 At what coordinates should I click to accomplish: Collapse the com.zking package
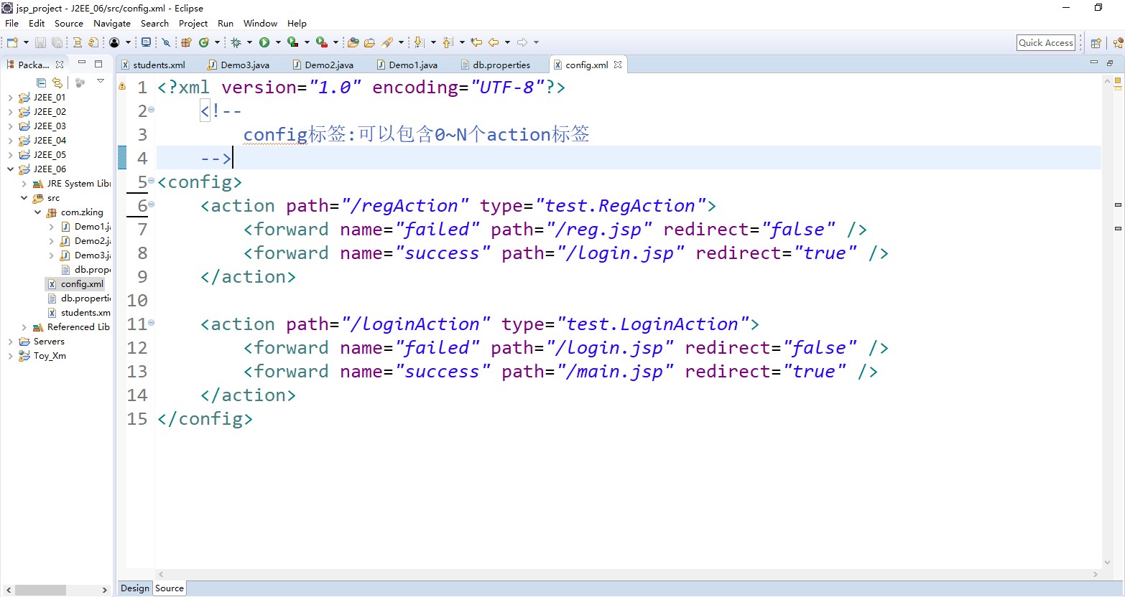click(x=37, y=212)
